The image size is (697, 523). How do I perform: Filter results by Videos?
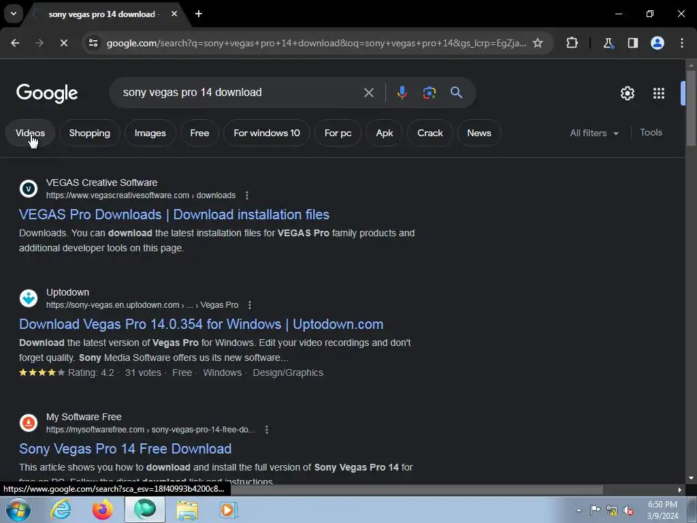(x=30, y=133)
